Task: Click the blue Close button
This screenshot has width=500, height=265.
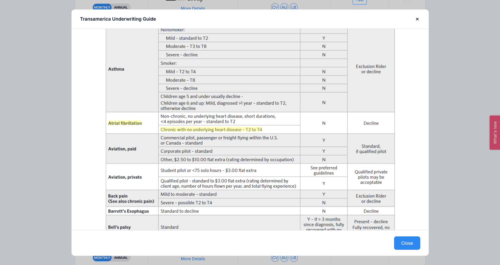Action: coord(407,243)
